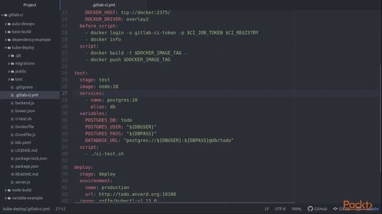
Task: Click the package-lock.json file icon
Action: 12,159
